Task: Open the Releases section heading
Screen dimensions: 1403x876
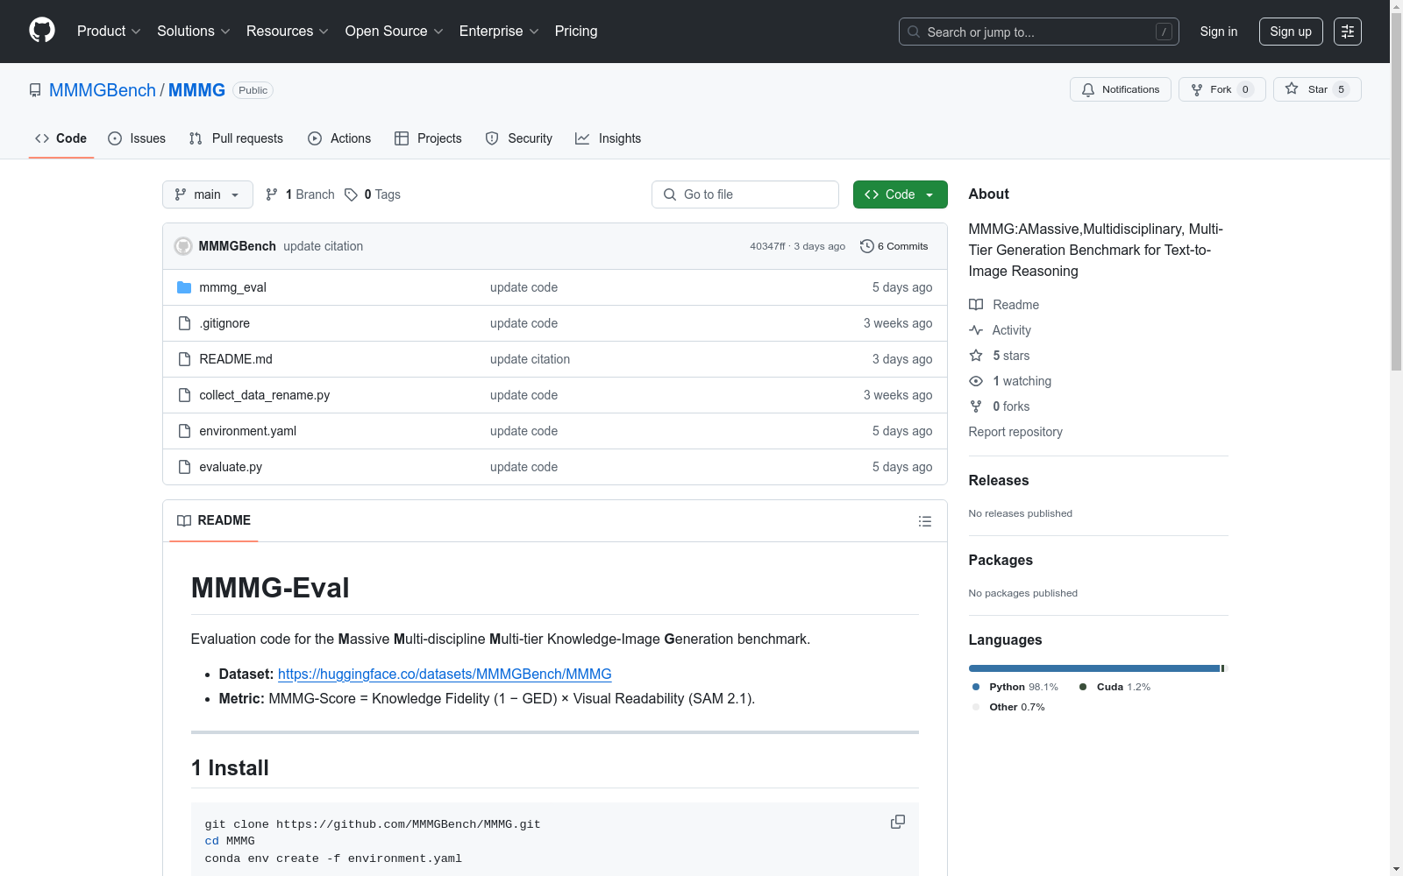Action: click(999, 480)
